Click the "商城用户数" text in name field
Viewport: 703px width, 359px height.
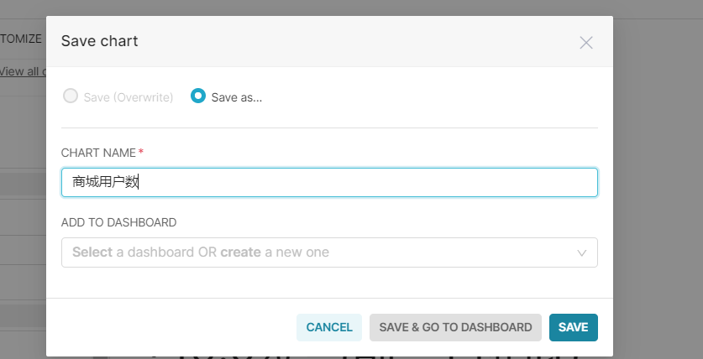click(105, 183)
